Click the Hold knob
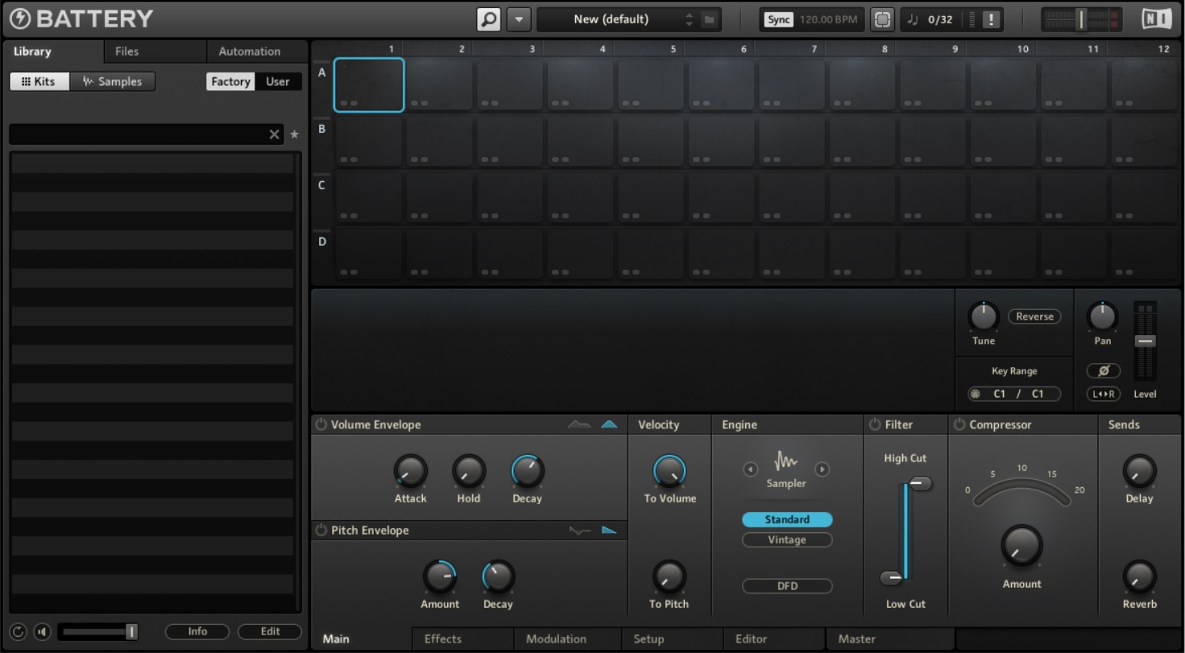The image size is (1185, 653). click(469, 471)
